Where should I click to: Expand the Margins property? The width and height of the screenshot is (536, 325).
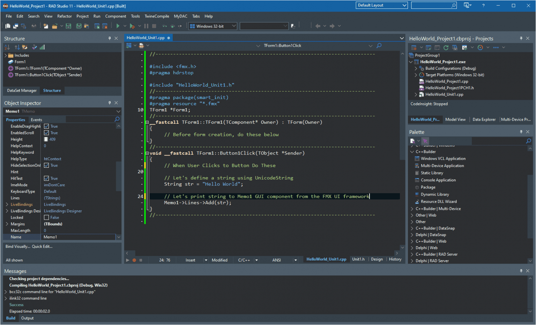(x=7, y=224)
